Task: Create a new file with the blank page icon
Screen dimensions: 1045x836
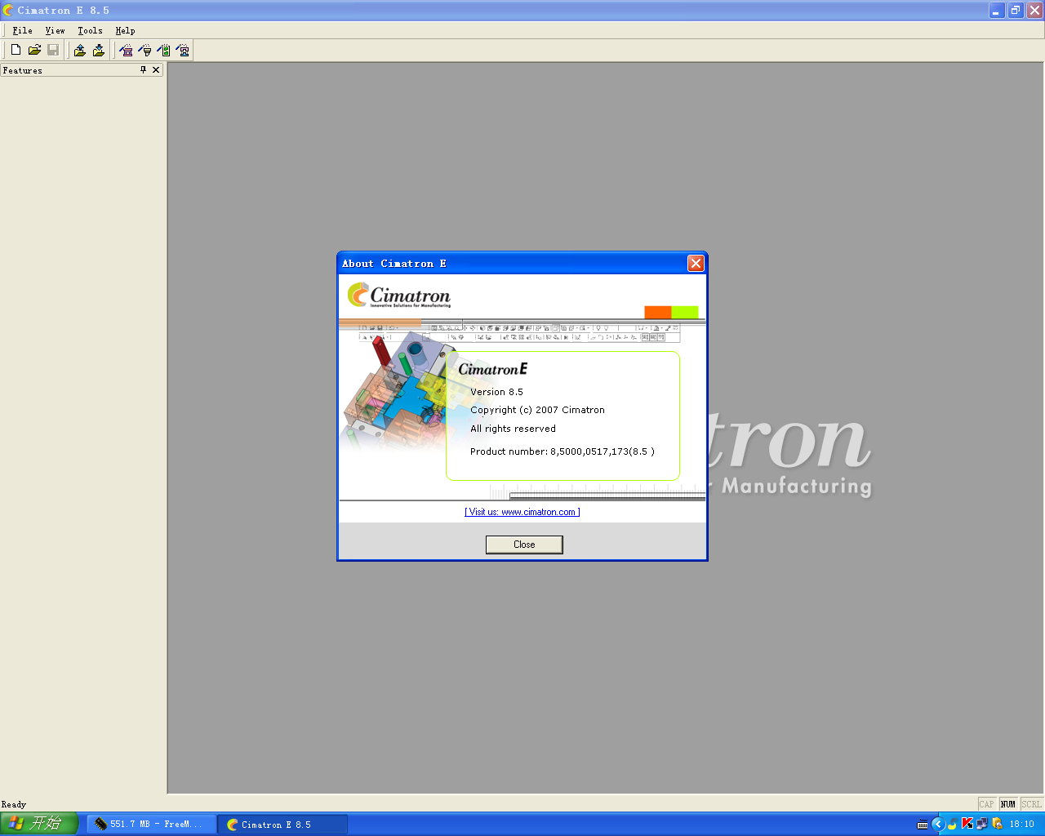Action: coord(16,51)
